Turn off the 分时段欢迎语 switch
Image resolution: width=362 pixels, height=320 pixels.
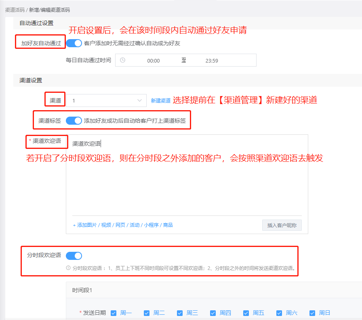tap(74, 255)
